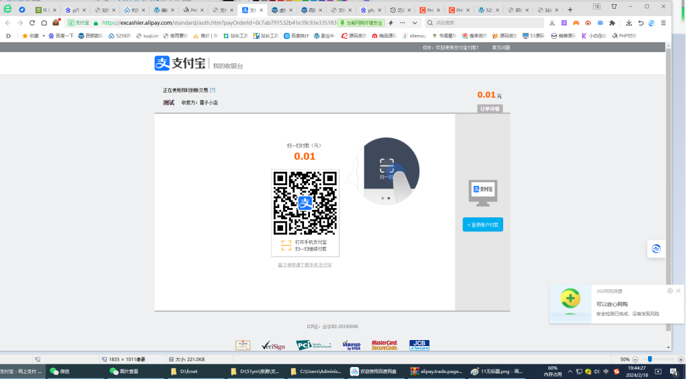Open the suqi.cn bookmark
The height and width of the screenshot is (379, 687).
[147, 36]
